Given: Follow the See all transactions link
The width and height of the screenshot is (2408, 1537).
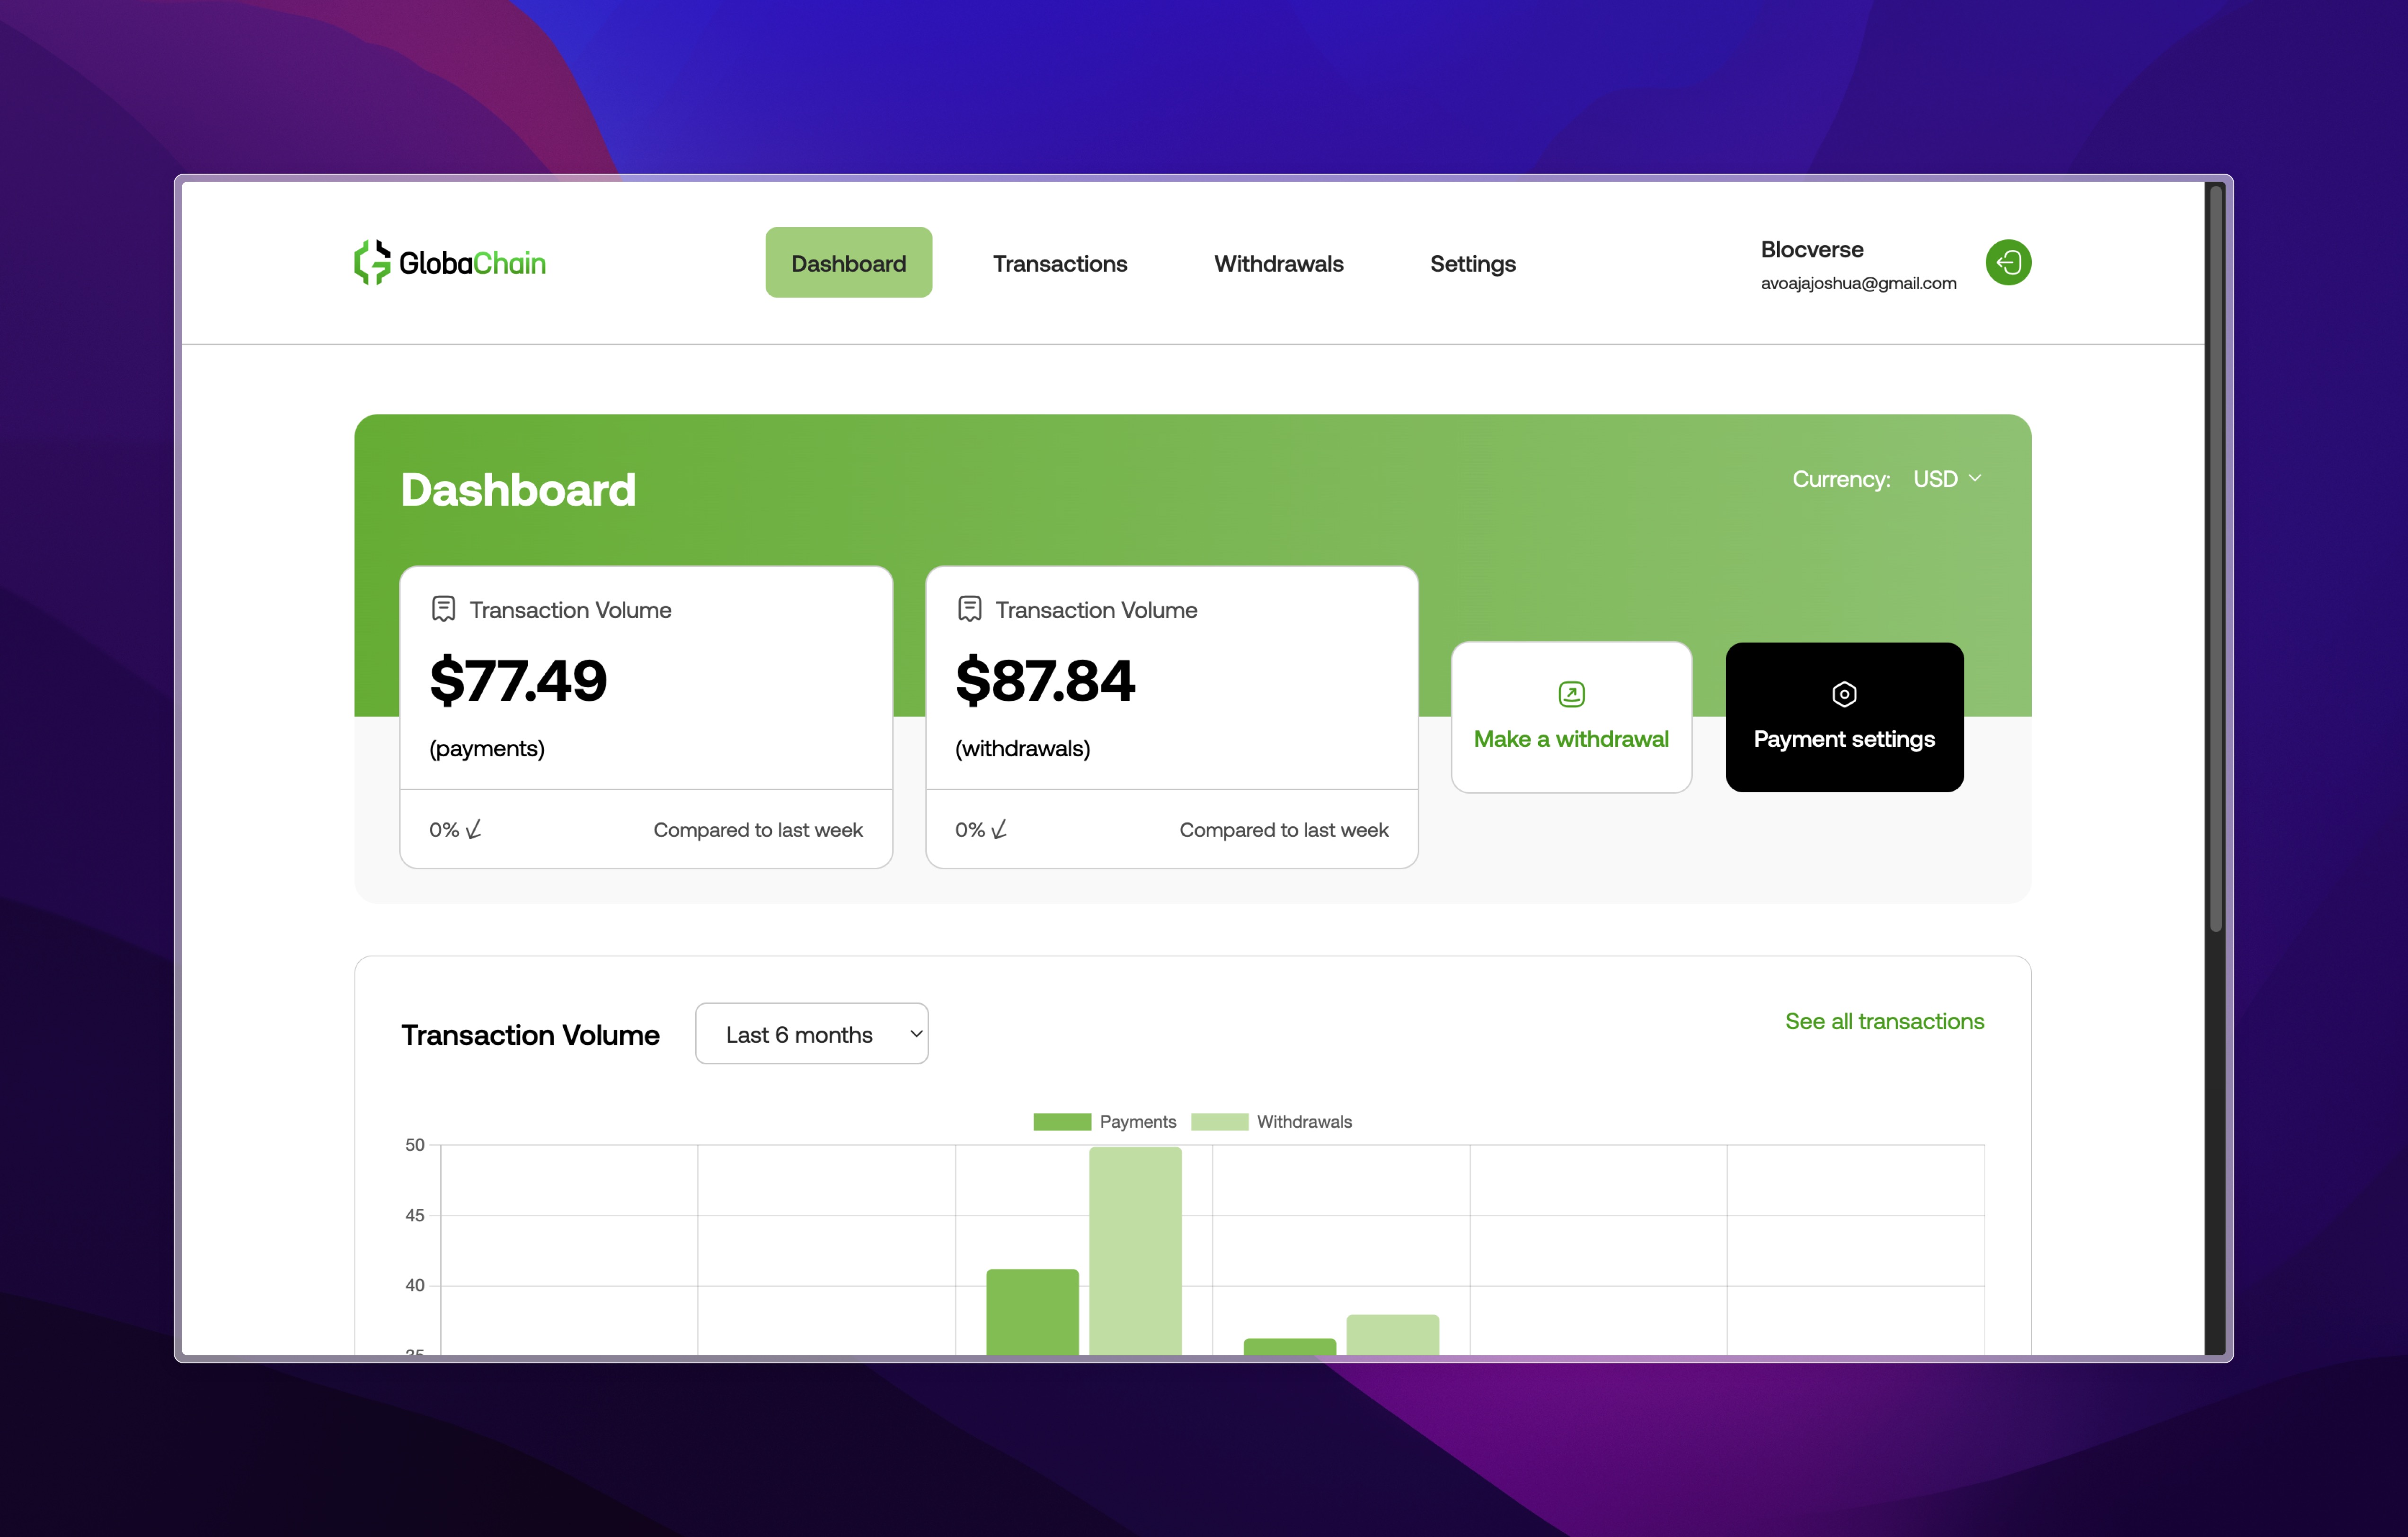Looking at the screenshot, I should coord(1884,1021).
